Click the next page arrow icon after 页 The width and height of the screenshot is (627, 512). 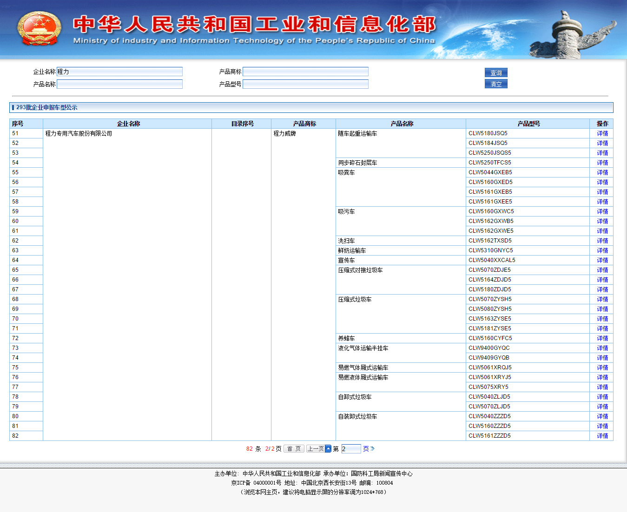point(372,449)
